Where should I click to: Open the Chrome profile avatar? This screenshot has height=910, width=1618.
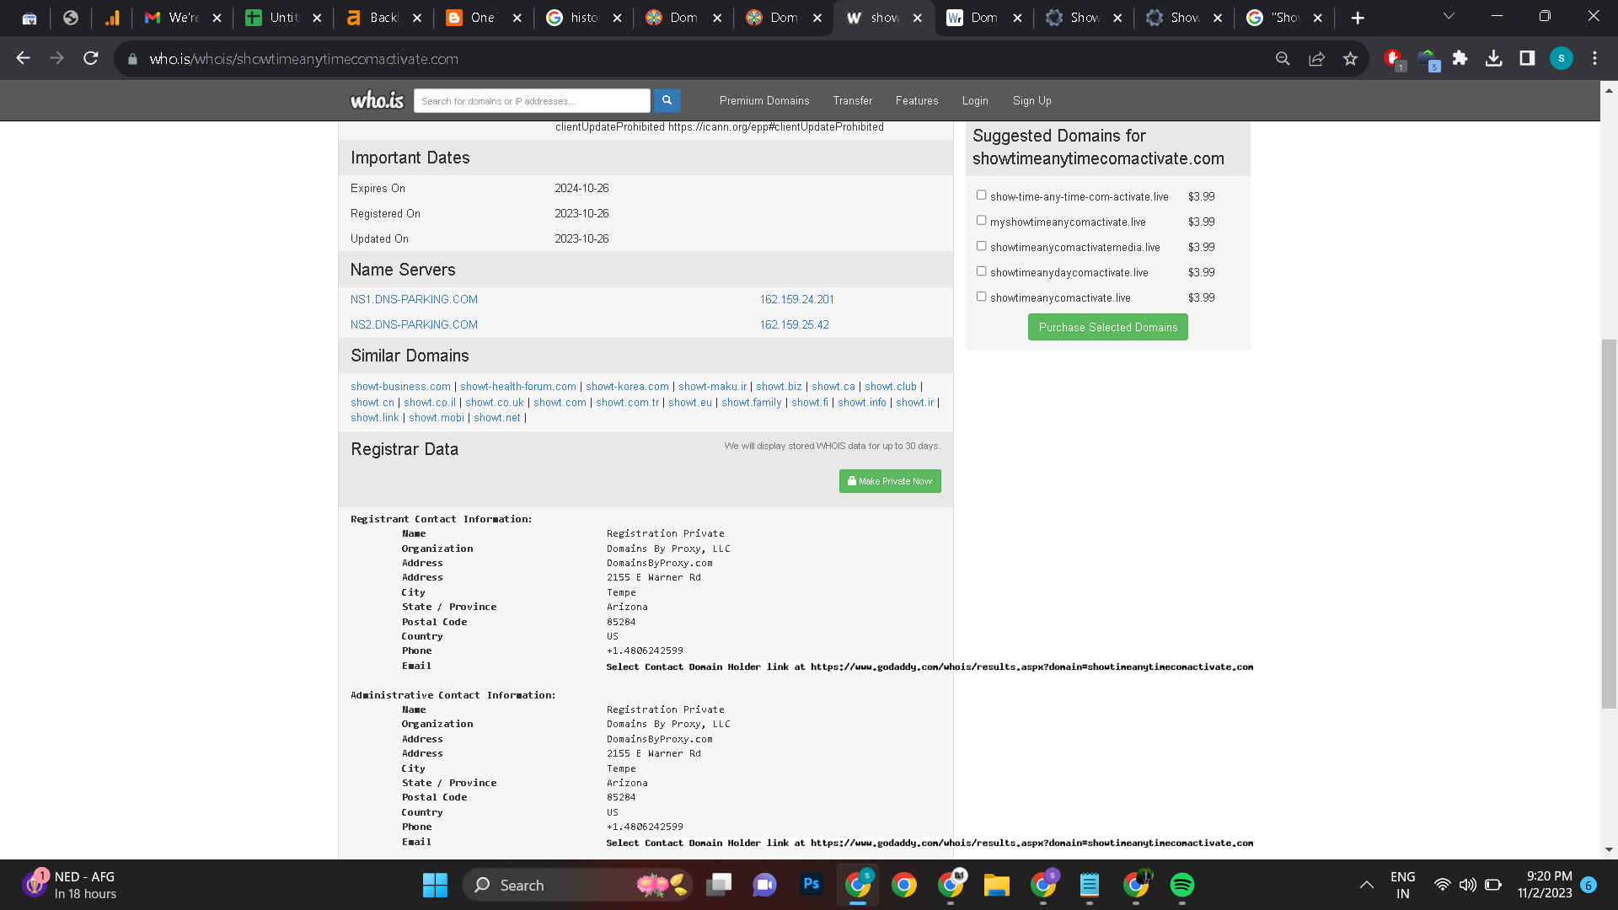(1561, 58)
